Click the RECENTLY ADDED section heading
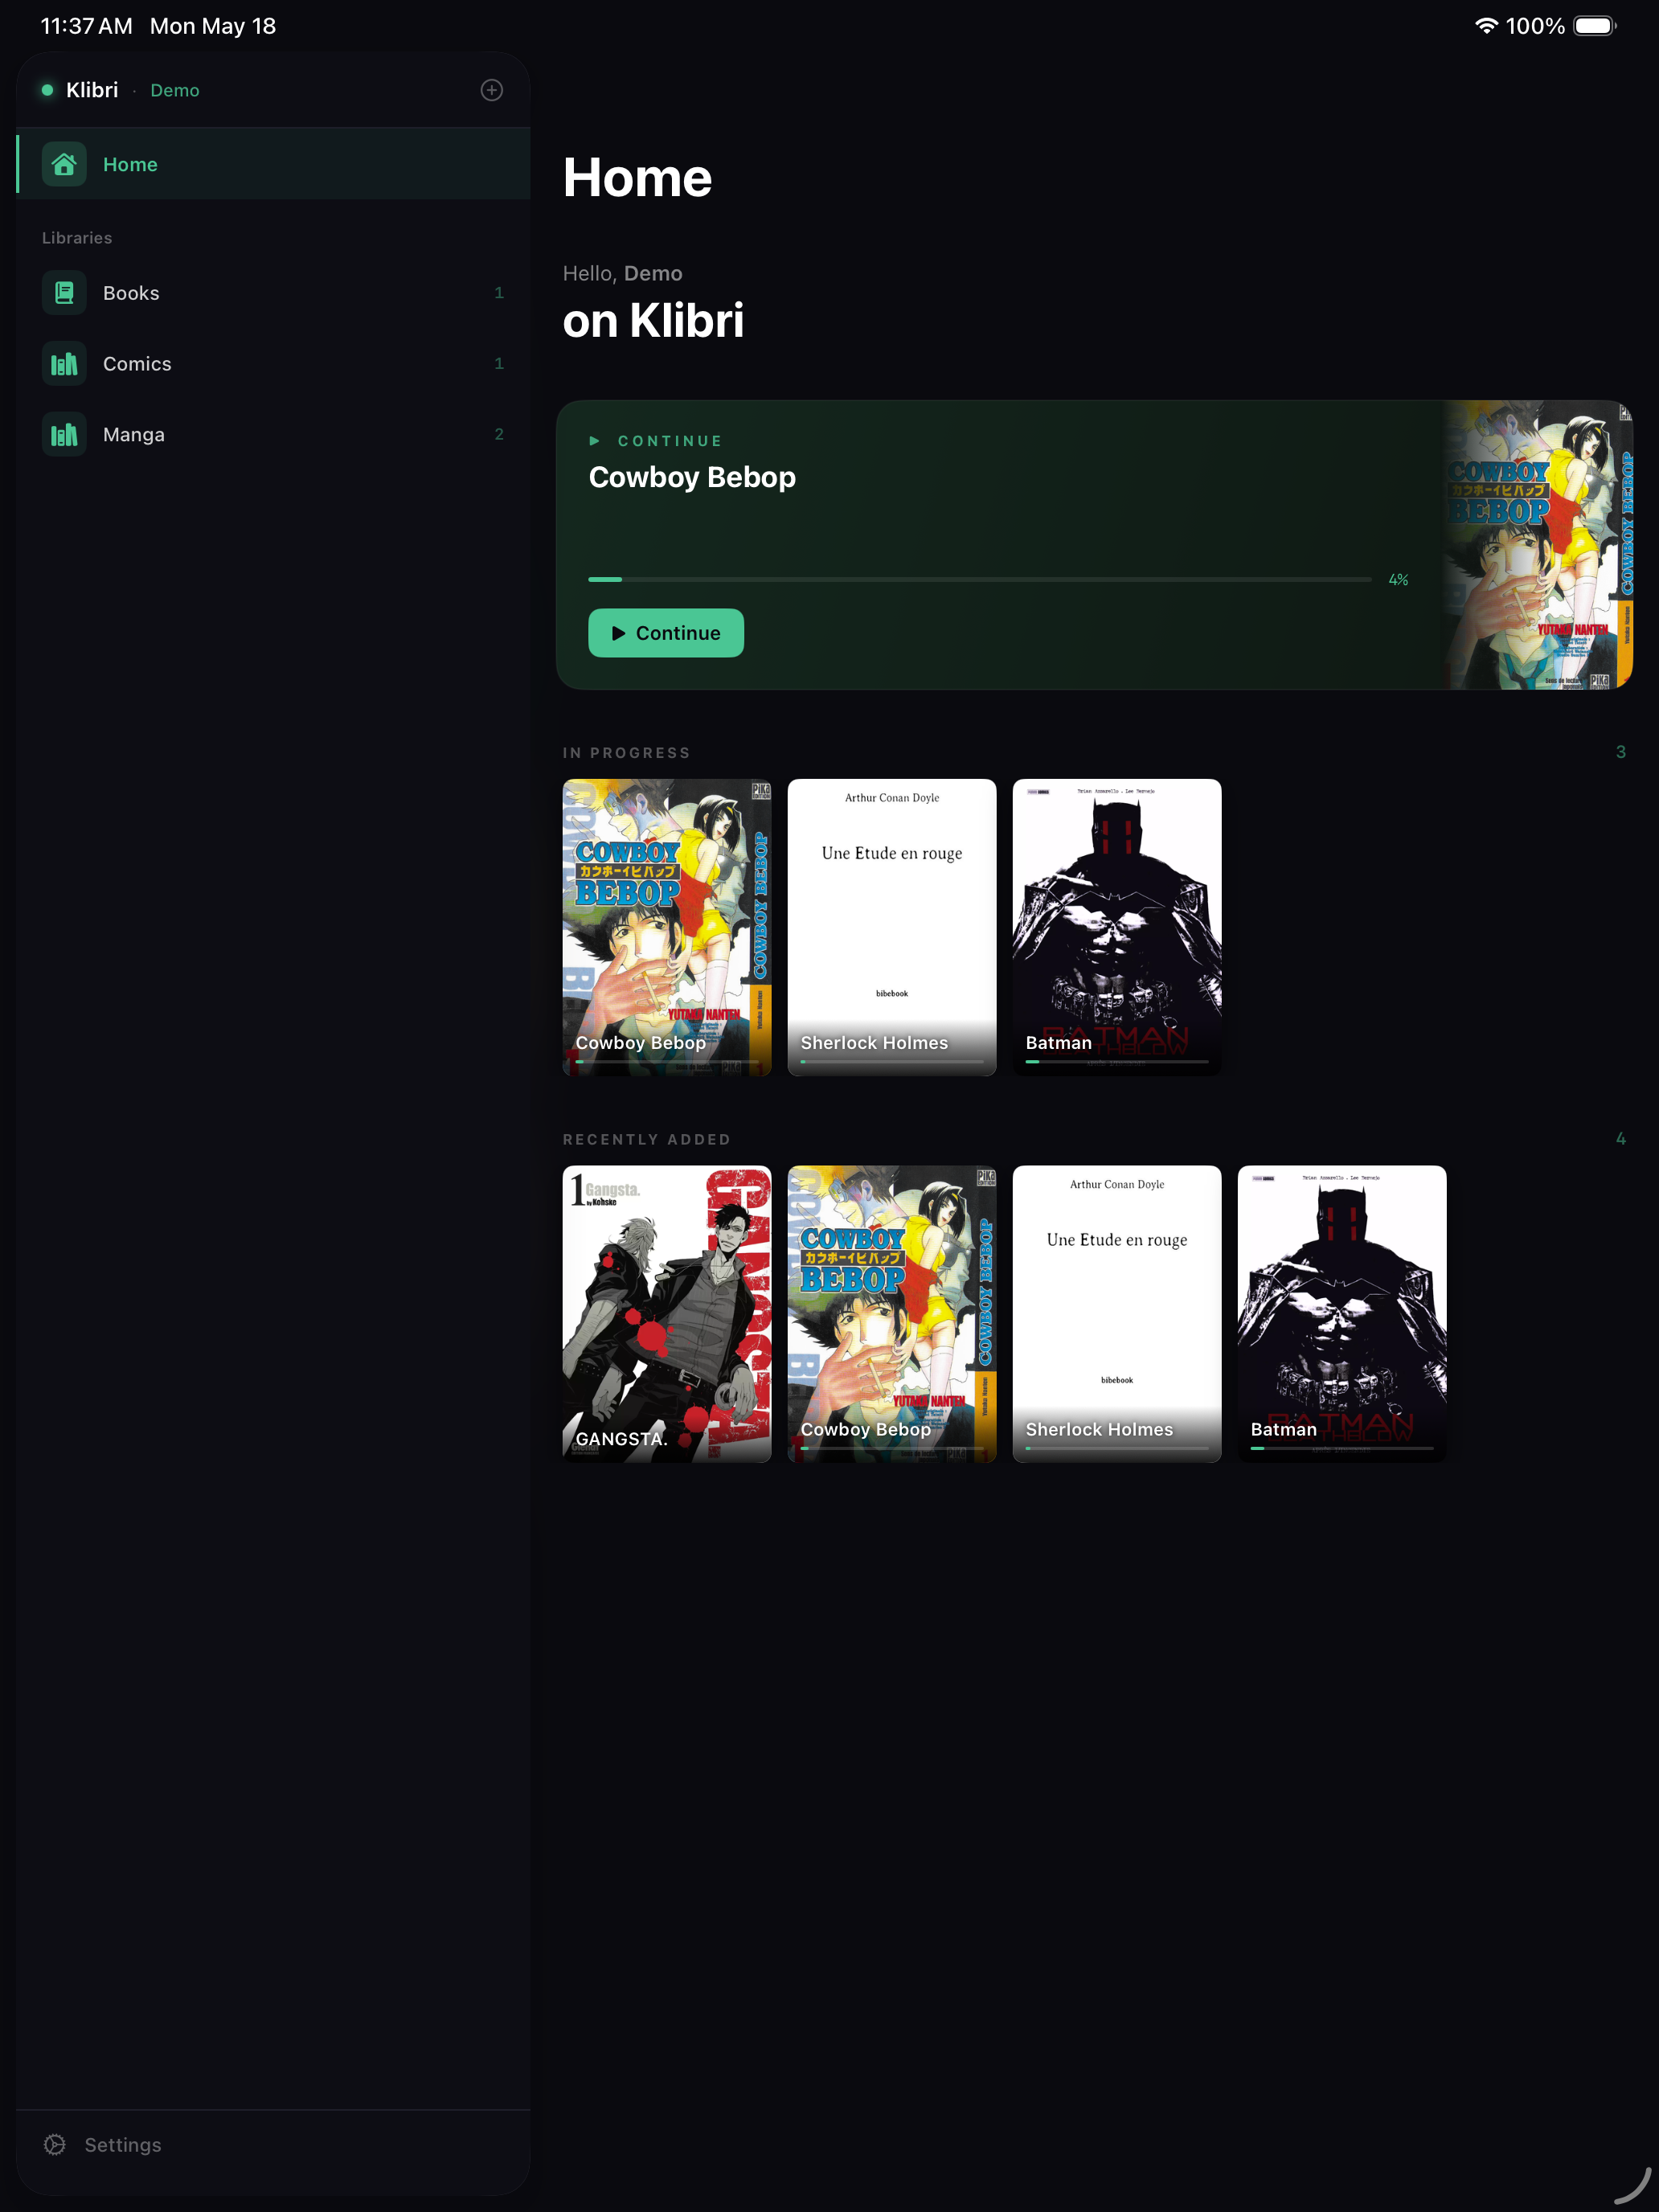This screenshot has height=2212, width=1659. (x=646, y=1140)
